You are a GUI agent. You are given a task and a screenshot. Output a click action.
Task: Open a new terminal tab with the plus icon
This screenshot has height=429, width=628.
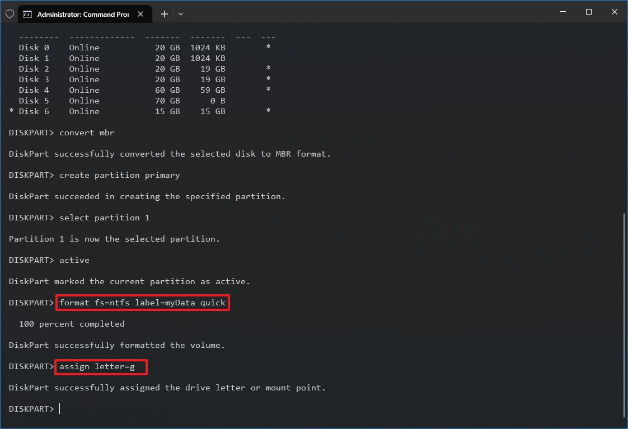coord(164,13)
